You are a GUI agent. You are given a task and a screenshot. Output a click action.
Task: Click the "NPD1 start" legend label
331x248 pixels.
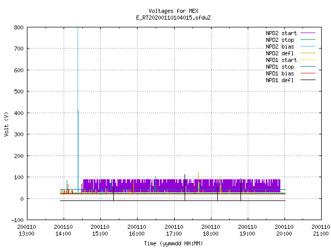(x=281, y=60)
